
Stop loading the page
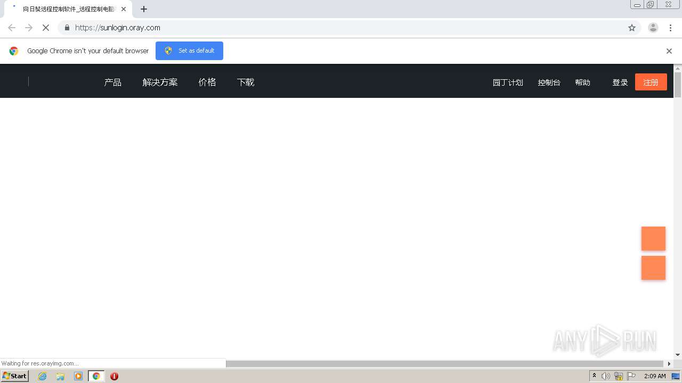pyautogui.click(x=46, y=28)
